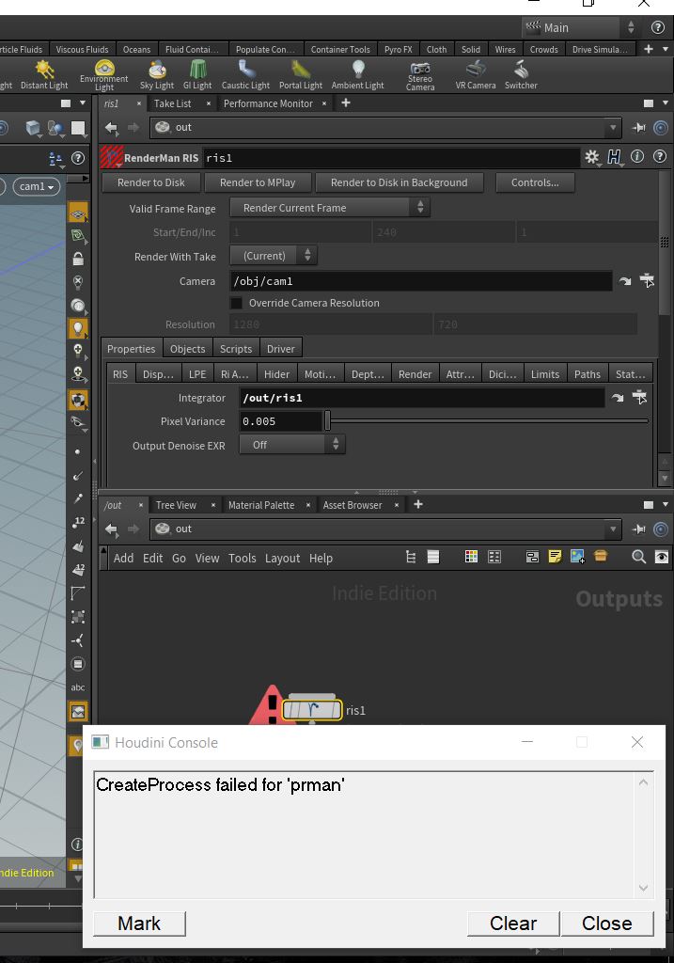Open the Valid Frame Range dropdown
The height and width of the screenshot is (963, 674).
tap(330, 208)
